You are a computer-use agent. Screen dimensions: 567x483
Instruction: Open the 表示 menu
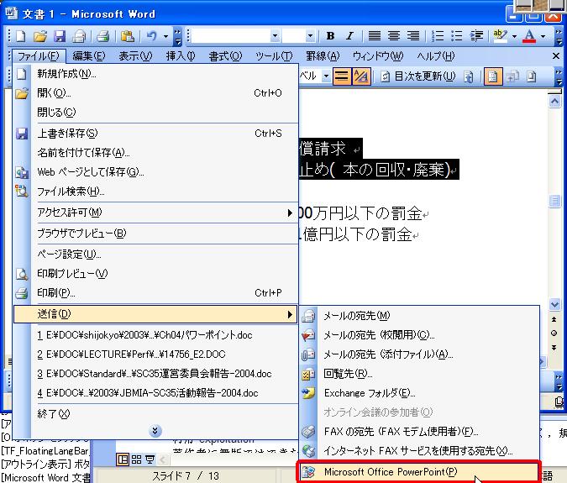point(135,56)
